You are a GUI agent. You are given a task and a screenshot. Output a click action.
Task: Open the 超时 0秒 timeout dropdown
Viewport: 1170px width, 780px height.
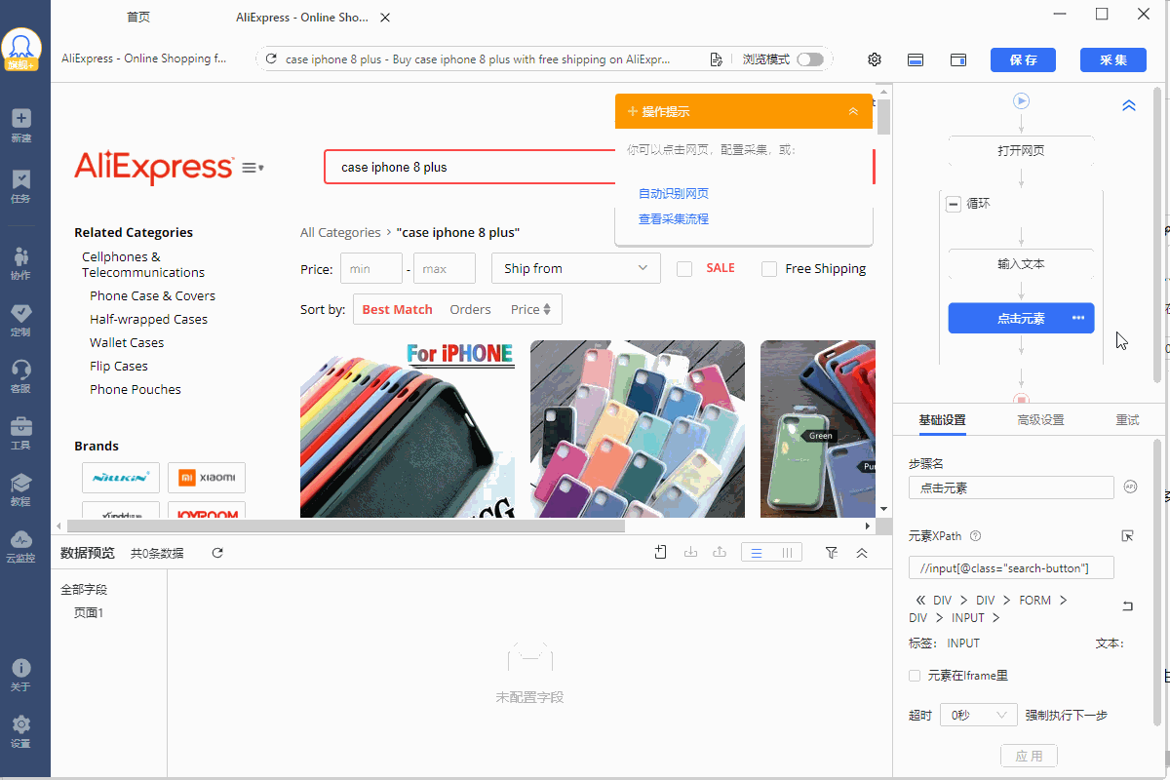click(979, 715)
